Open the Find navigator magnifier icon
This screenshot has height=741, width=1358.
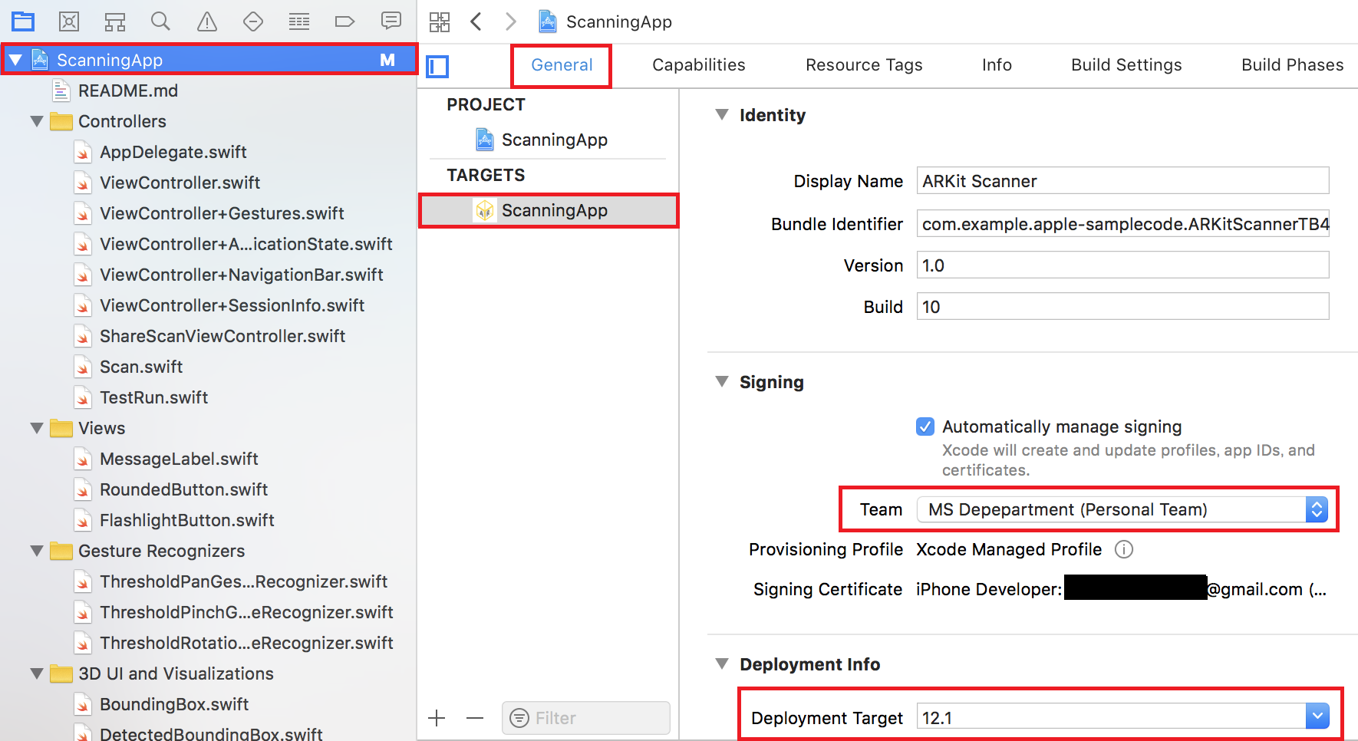point(160,21)
